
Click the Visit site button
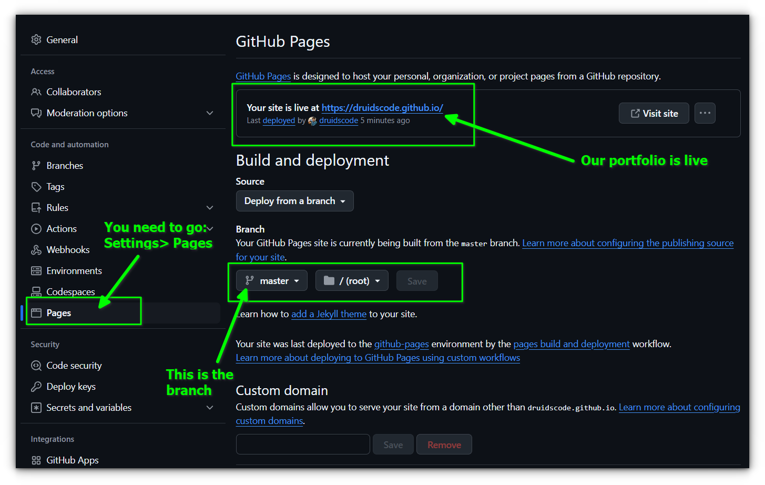(x=654, y=113)
